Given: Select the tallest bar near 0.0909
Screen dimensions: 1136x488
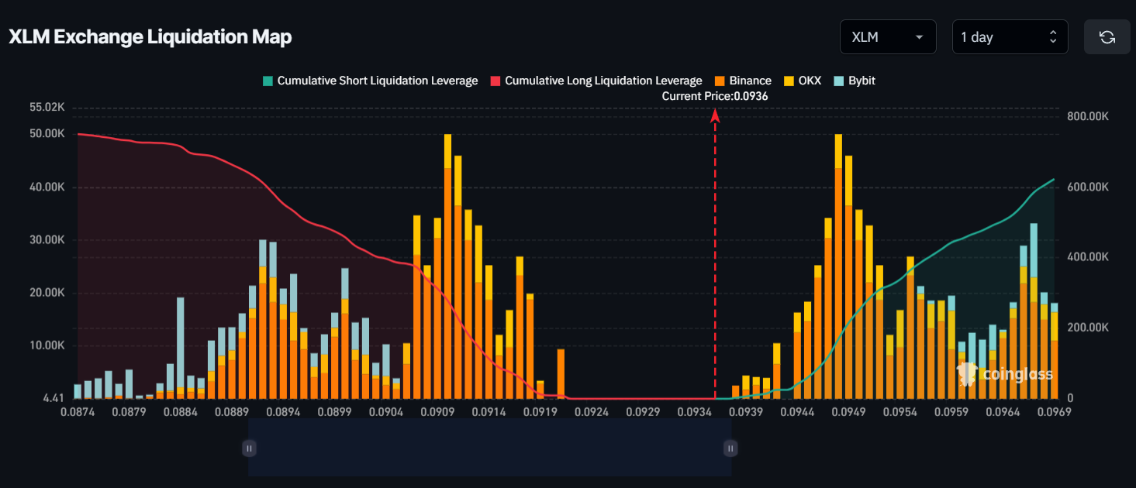Looking at the screenshot, I should point(447,267).
